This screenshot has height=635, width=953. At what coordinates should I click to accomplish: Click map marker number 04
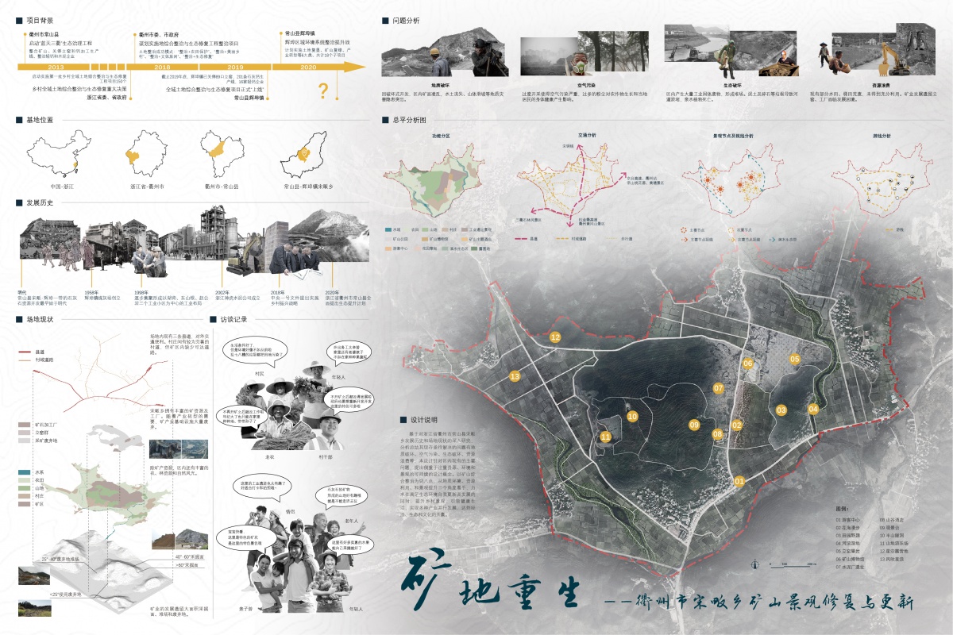point(813,409)
